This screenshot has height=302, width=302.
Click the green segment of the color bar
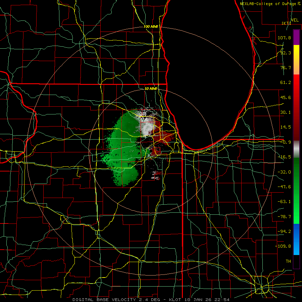(x=296, y=191)
